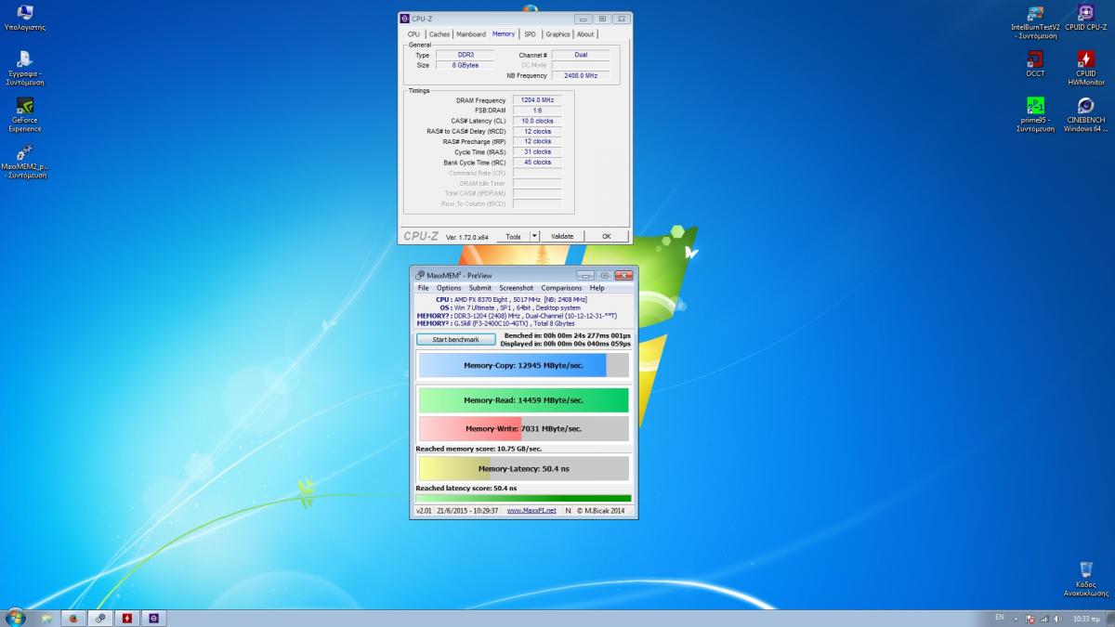Click the Validate button in CPU-Z

click(x=562, y=236)
